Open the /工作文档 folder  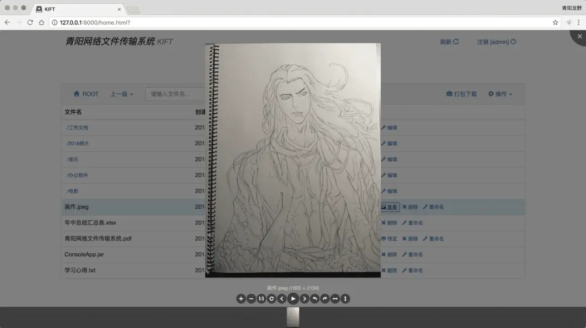point(78,128)
